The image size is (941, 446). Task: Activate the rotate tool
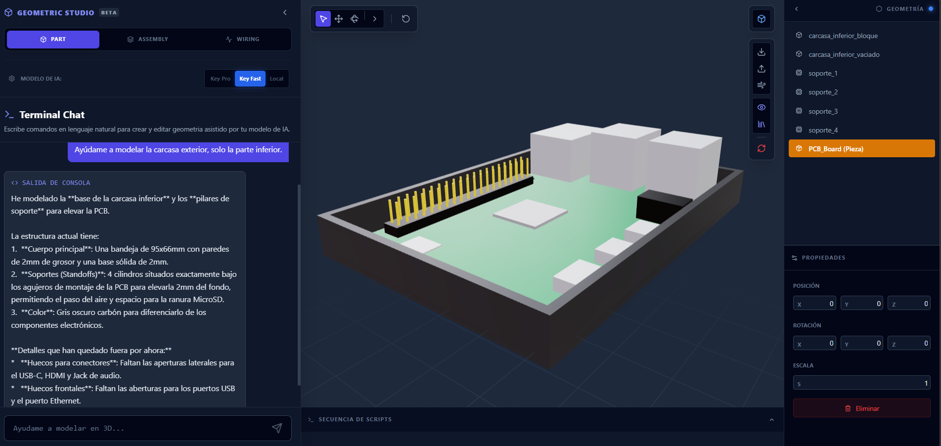355,19
